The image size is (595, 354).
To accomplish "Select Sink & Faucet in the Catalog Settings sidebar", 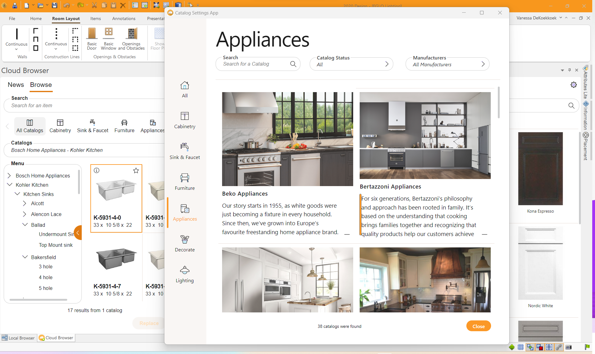I will tap(185, 151).
